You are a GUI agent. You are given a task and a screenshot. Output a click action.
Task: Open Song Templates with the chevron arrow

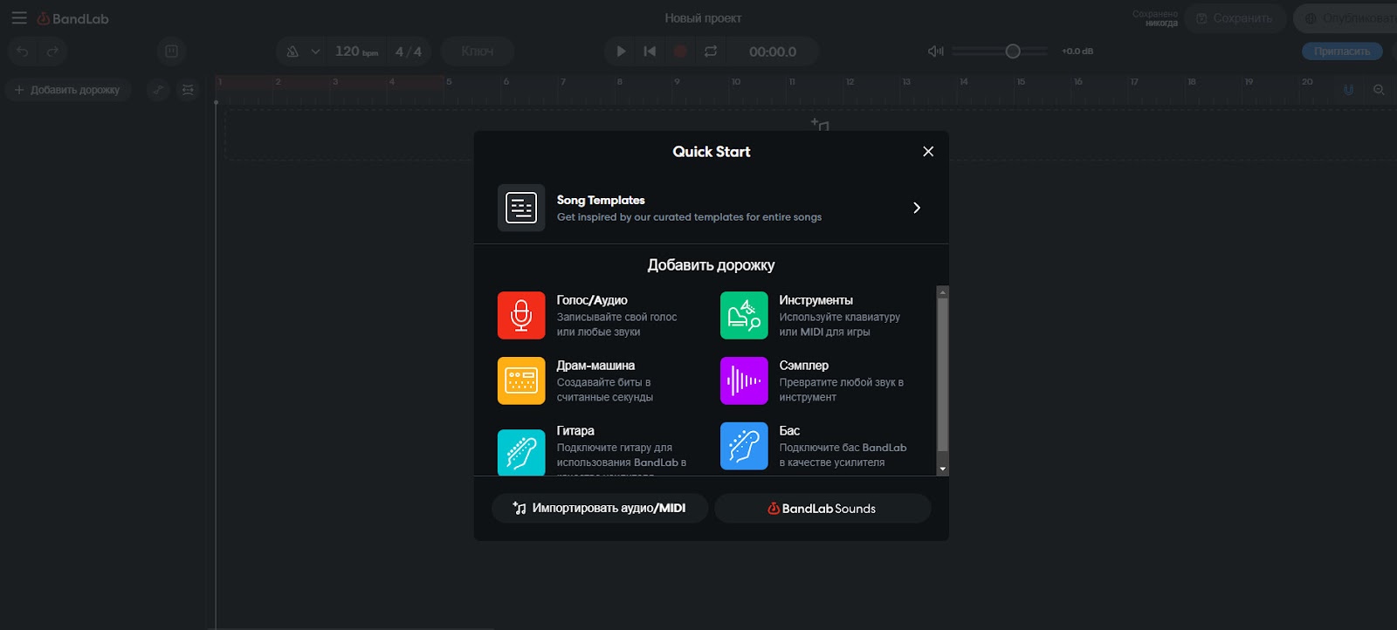click(916, 208)
